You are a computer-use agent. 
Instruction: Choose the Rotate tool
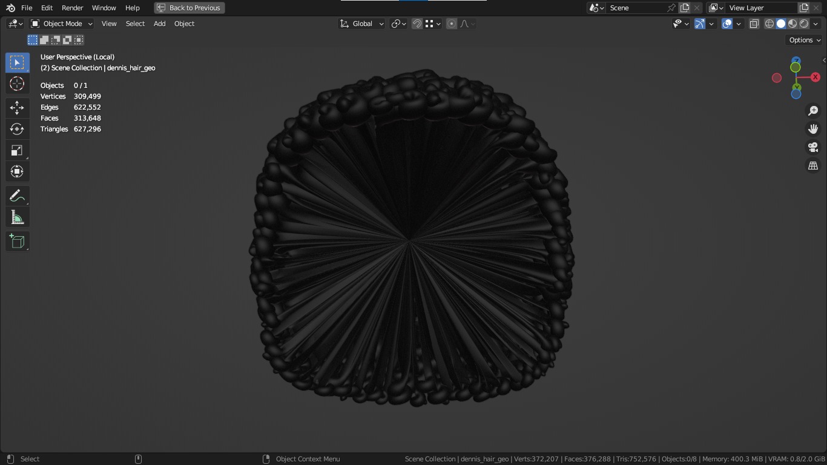(17, 129)
